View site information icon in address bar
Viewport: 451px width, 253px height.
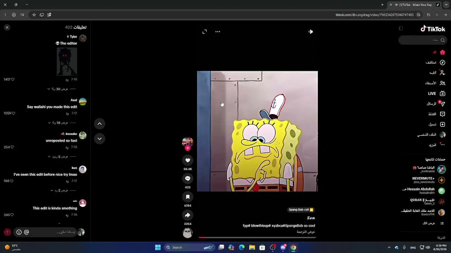point(419,15)
